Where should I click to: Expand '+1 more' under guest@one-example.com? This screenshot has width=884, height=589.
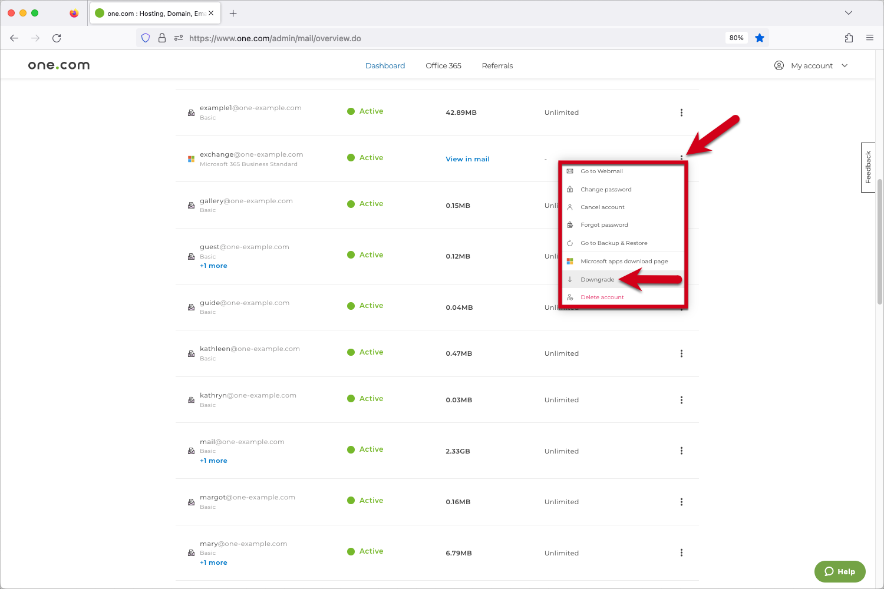(213, 266)
